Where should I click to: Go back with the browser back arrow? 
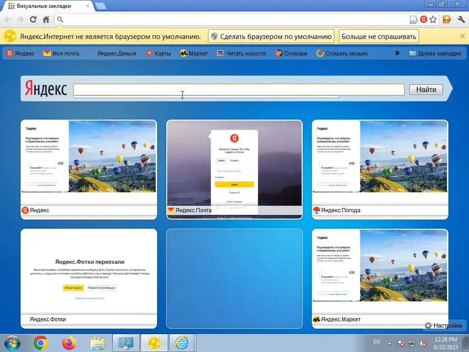click(7, 19)
